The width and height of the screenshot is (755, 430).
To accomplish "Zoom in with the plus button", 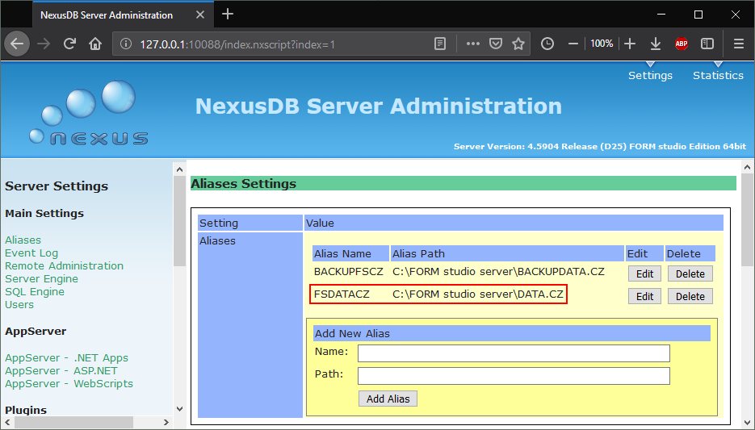I will [x=630, y=44].
